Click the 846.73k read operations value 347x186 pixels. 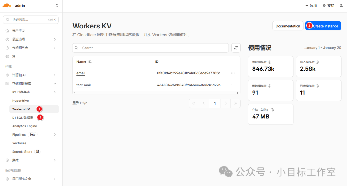[263, 69]
